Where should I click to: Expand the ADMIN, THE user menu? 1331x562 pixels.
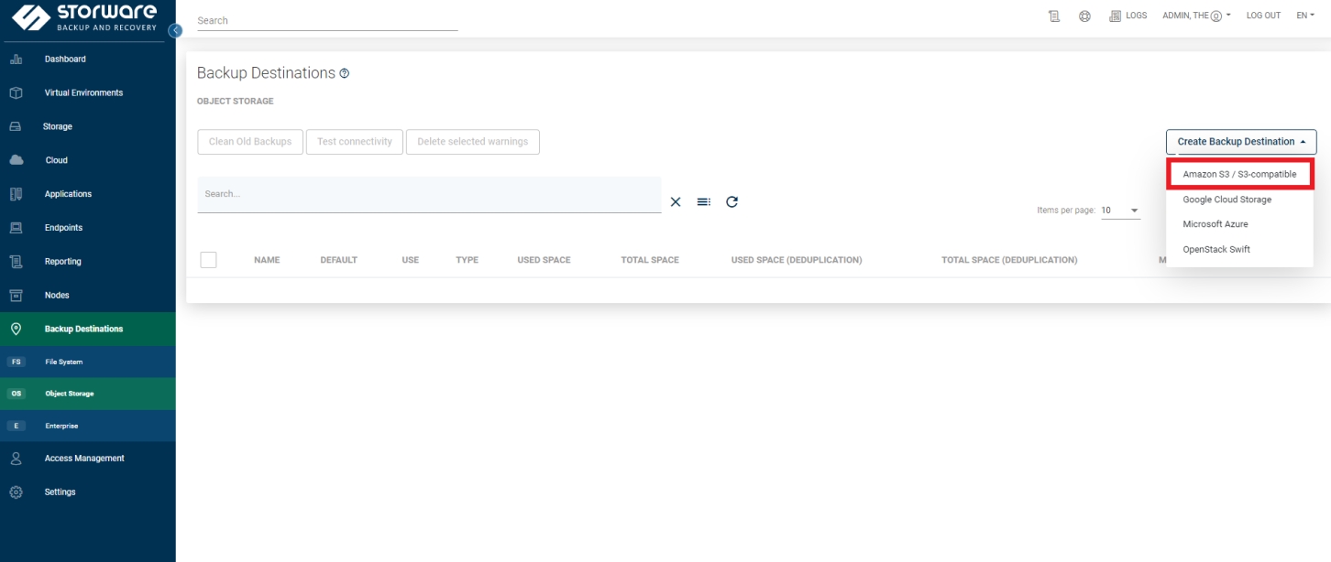click(x=1196, y=16)
